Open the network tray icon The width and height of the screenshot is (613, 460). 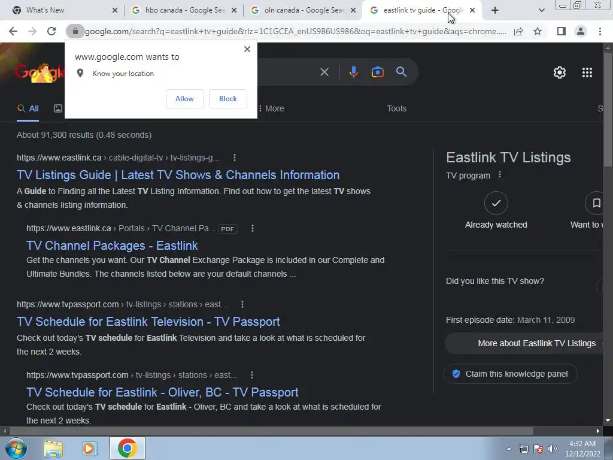(523, 449)
